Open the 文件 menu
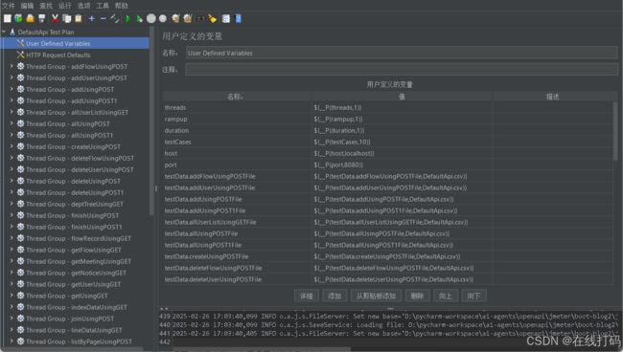 pos(8,6)
